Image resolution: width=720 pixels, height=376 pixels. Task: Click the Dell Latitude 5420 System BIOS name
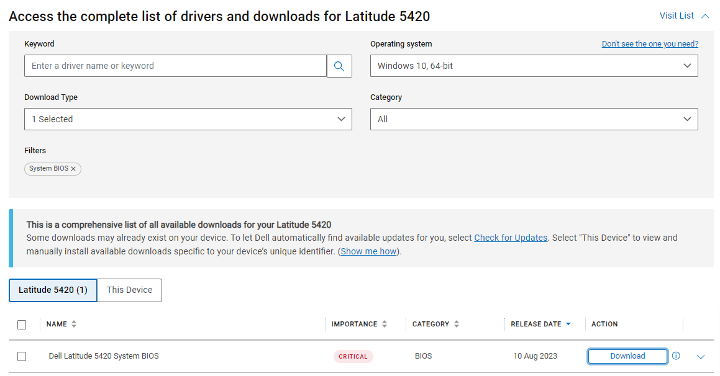coord(104,356)
